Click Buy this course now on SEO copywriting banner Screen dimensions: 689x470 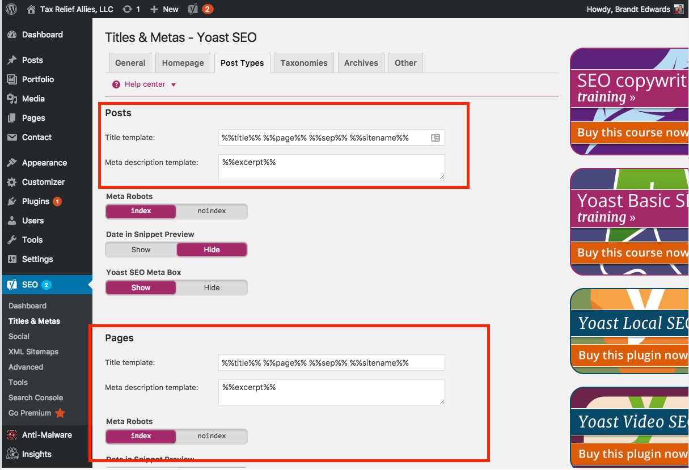[x=629, y=132]
